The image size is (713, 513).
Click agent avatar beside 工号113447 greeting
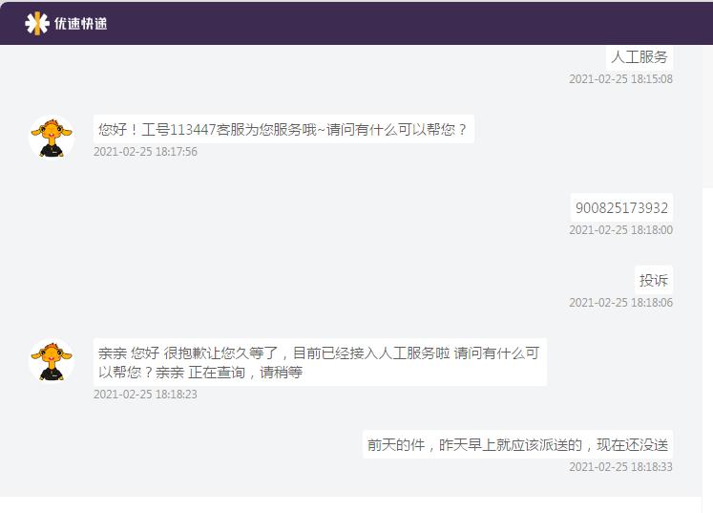[x=52, y=137]
